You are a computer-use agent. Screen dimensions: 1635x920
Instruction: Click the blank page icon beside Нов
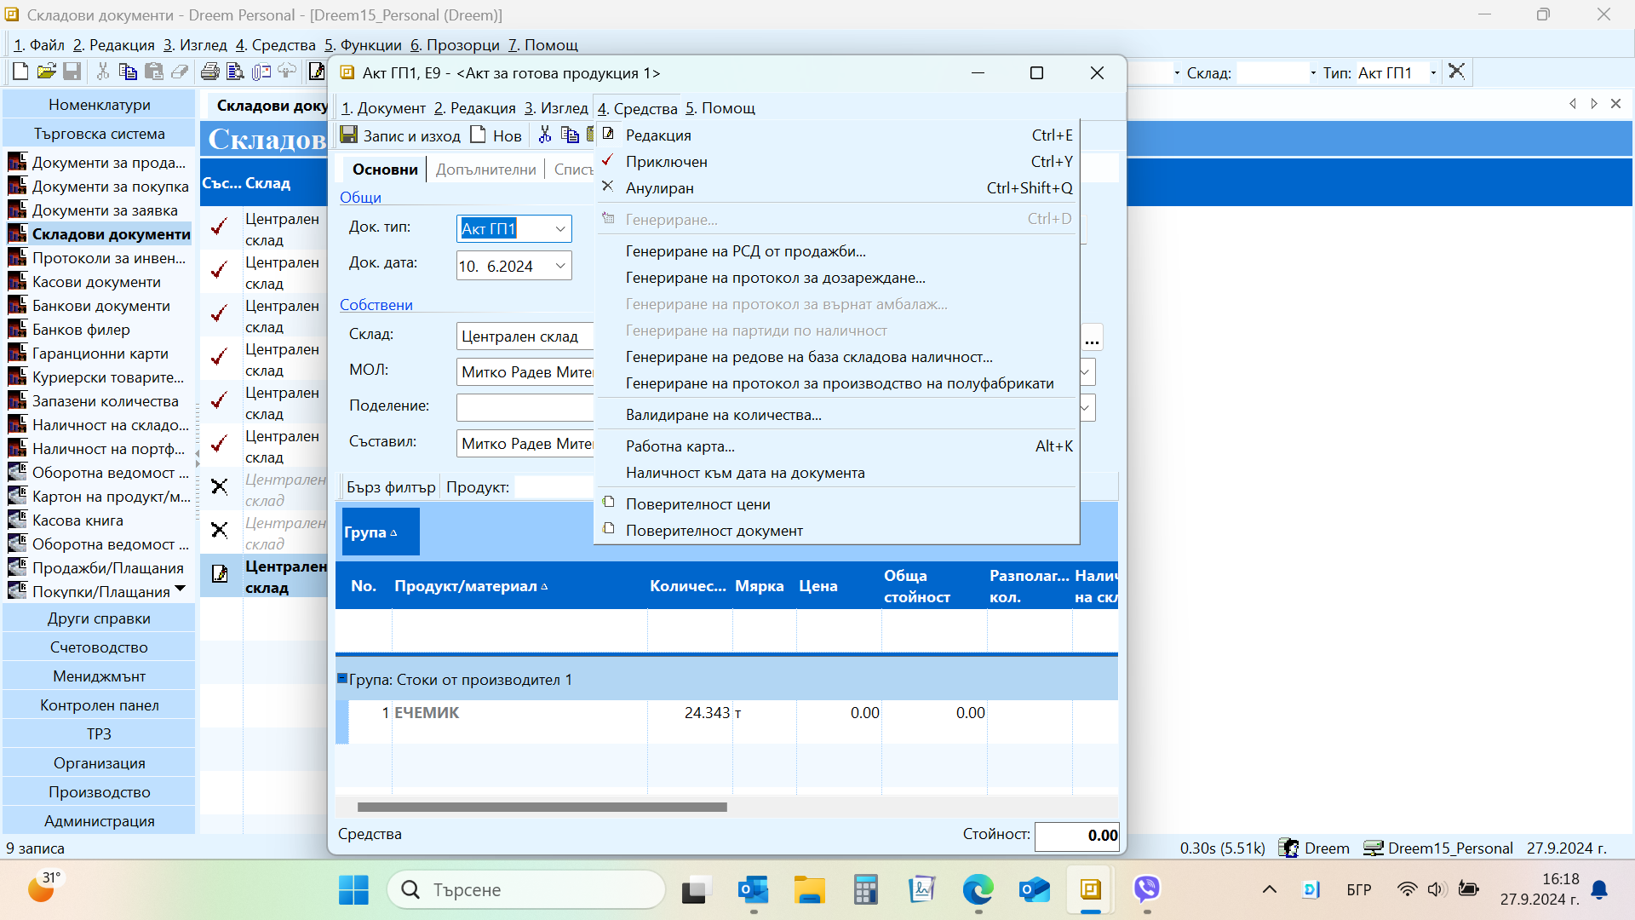point(479,135)
